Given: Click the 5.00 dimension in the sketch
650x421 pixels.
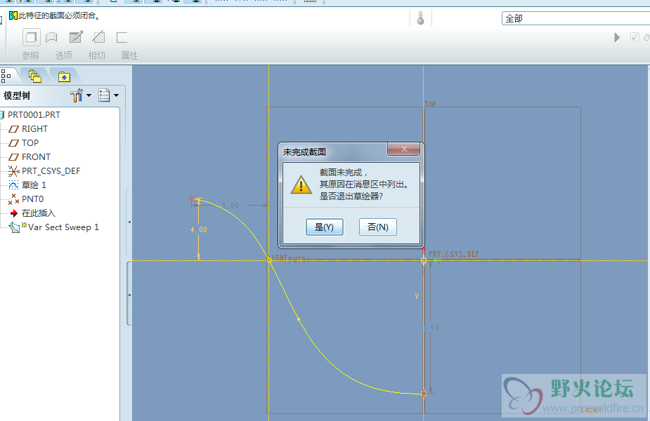Looking at the screenshot, I should (230, 206).
